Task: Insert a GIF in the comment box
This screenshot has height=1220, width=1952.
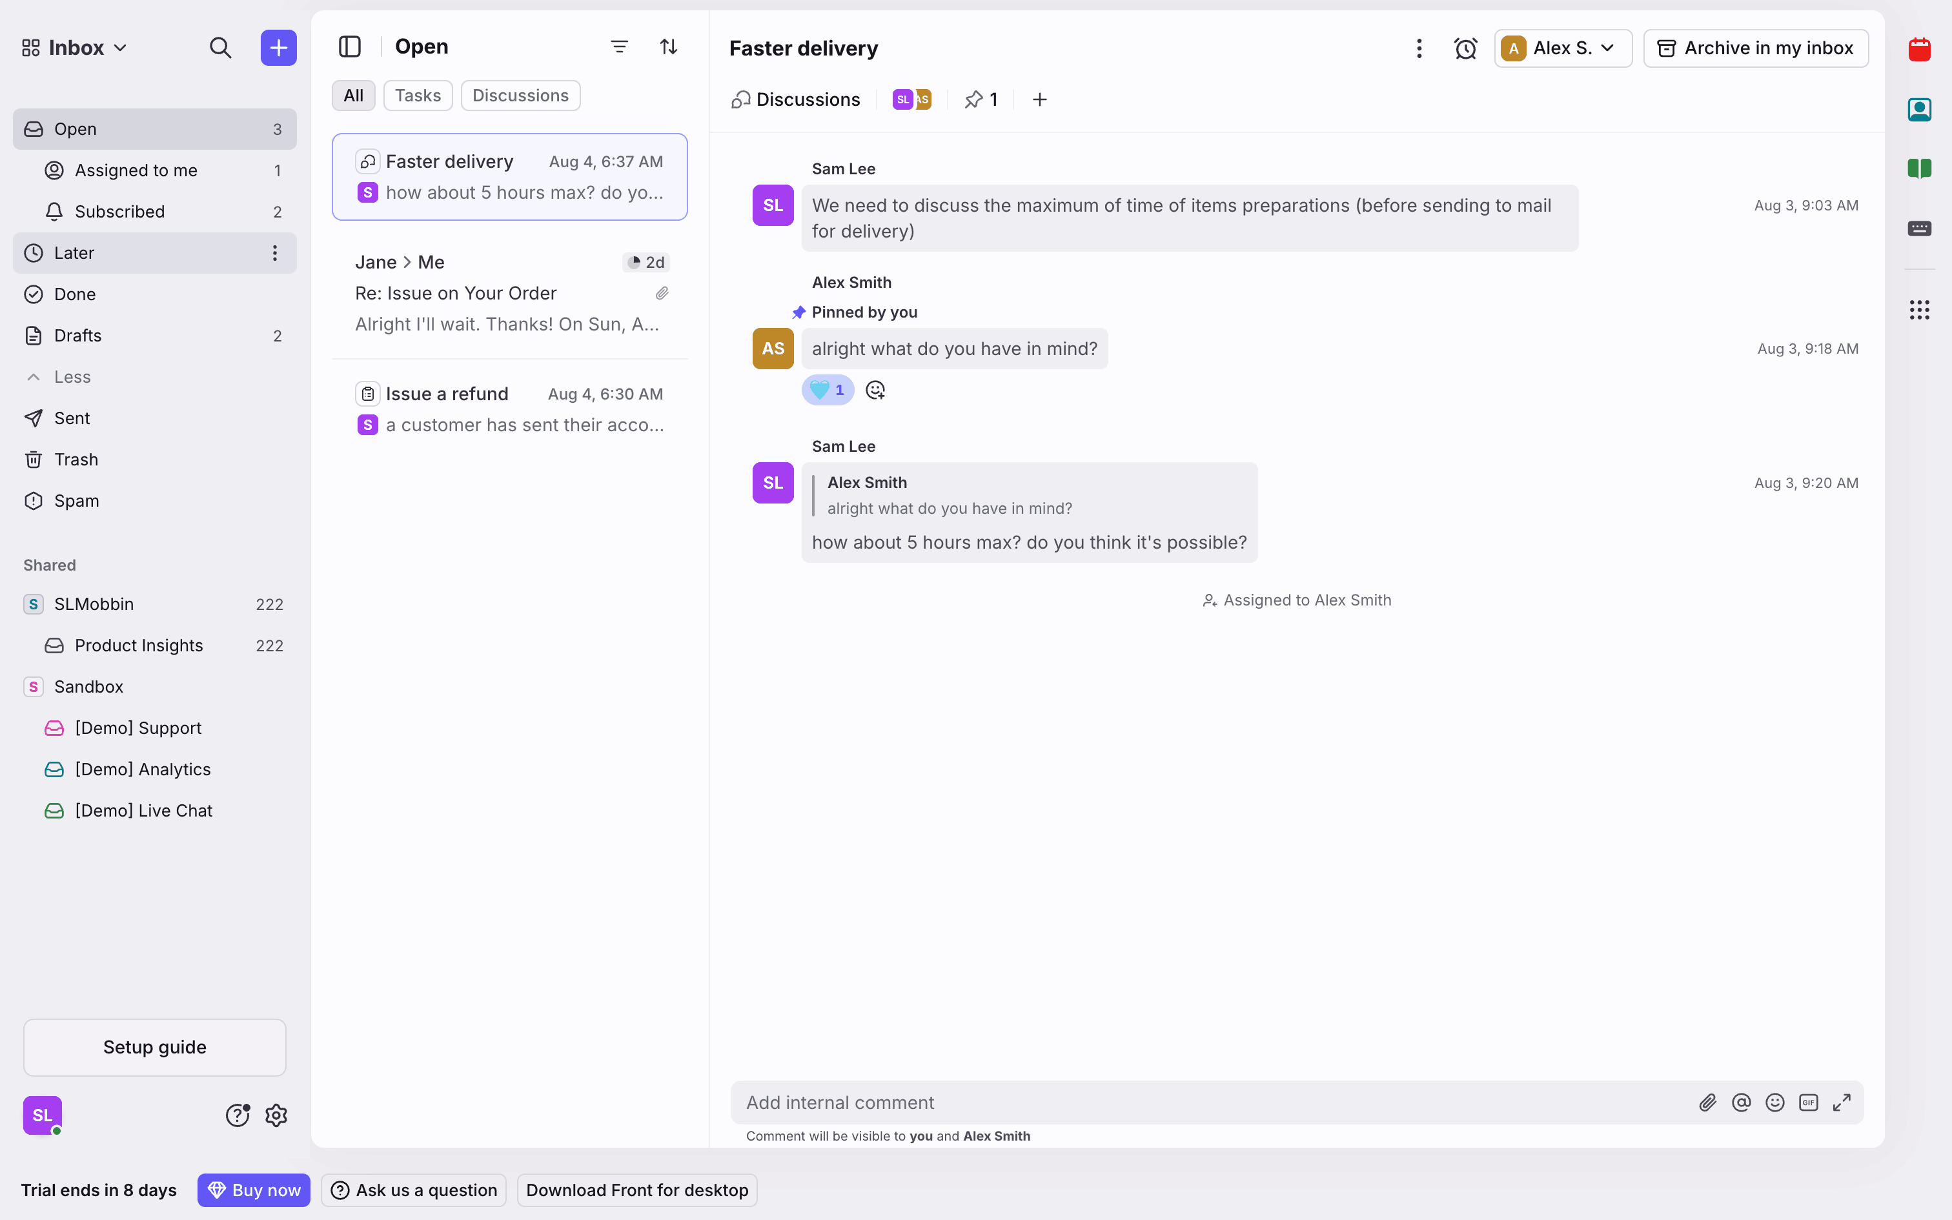Action: 1807,1103
